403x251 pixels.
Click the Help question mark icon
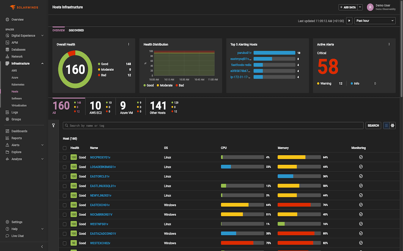pos(7,229)
